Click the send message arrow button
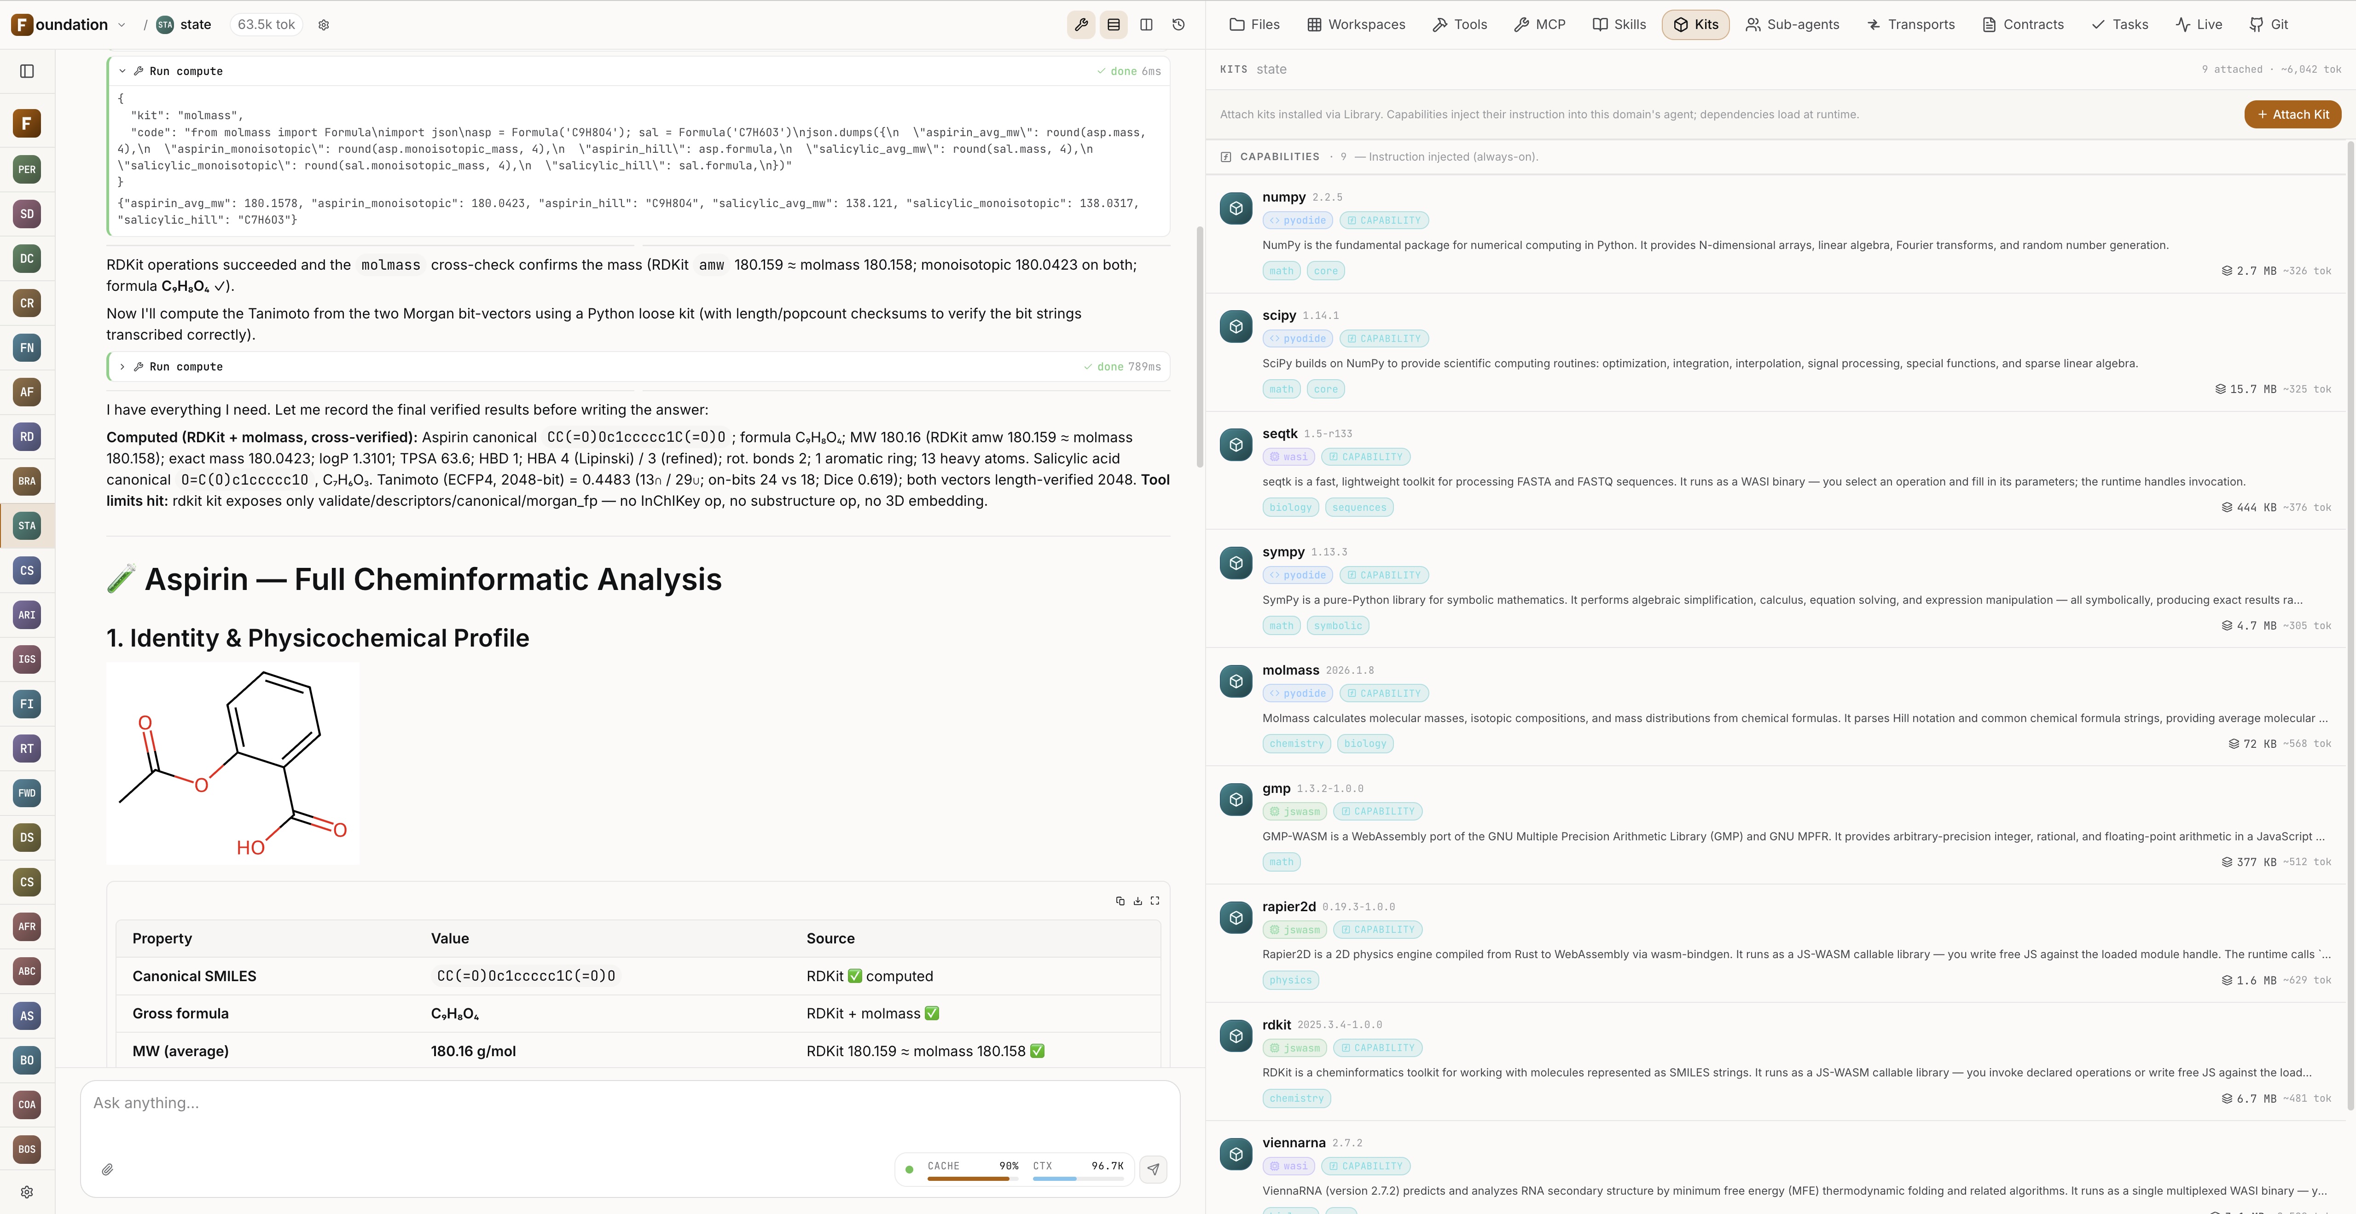Image resolution: width=2356 pixels, height=1214 pixels. pos(1153,1169)
